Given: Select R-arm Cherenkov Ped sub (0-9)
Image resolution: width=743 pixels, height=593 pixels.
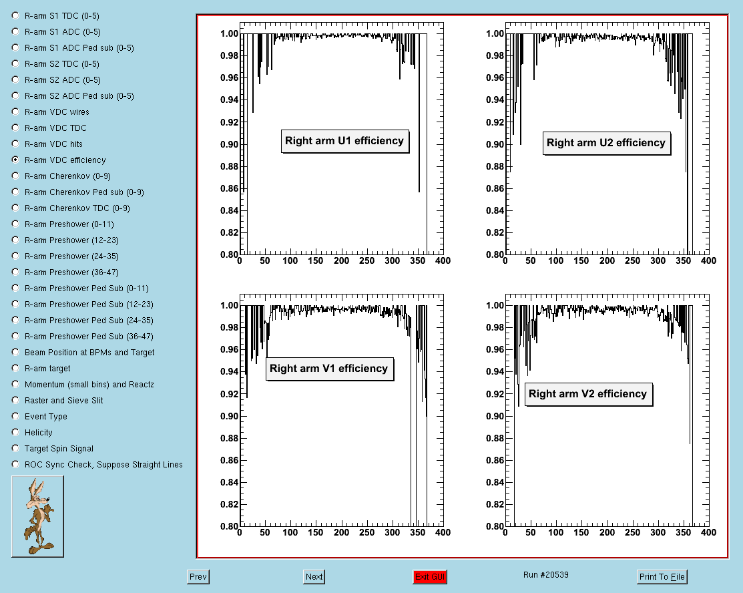Looking at the screenshot, I should click(15, 192).
